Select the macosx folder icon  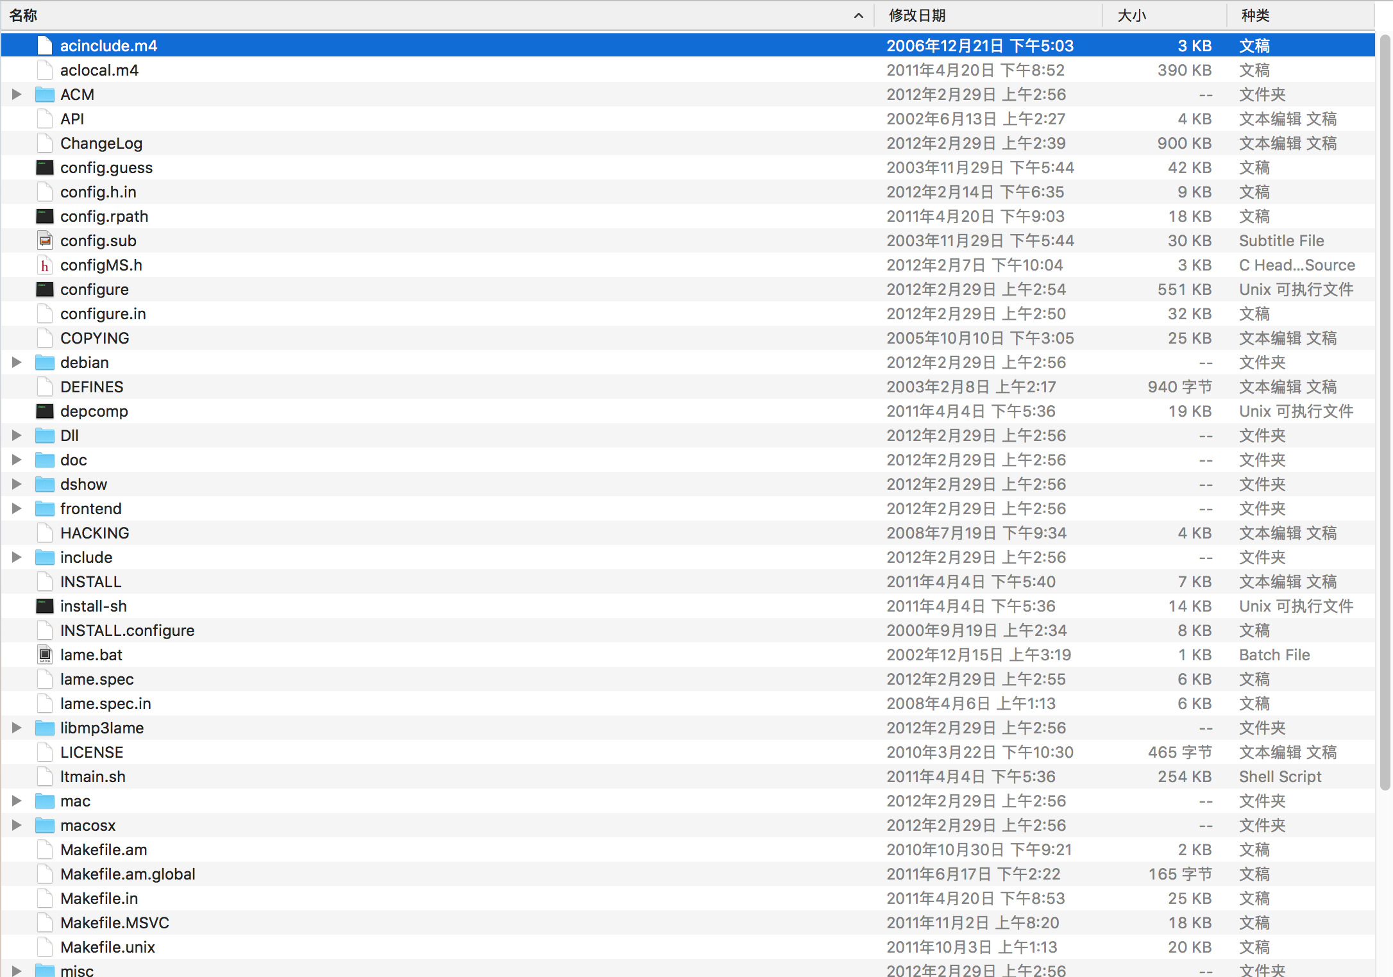point(45,825)
